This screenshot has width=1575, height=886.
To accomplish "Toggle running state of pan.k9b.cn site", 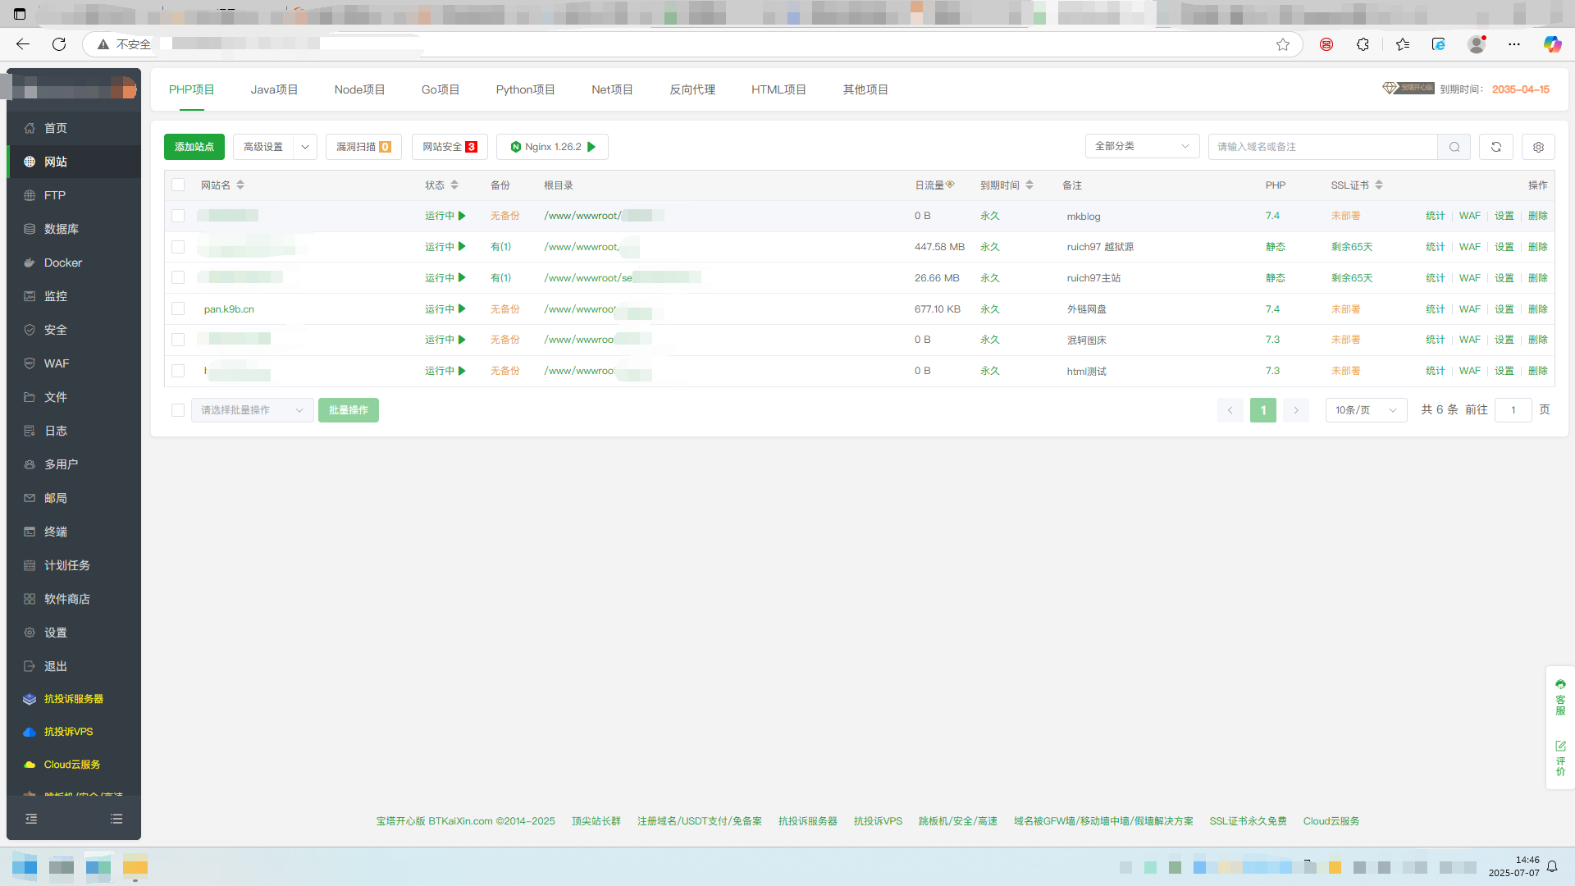I will 445,309.
